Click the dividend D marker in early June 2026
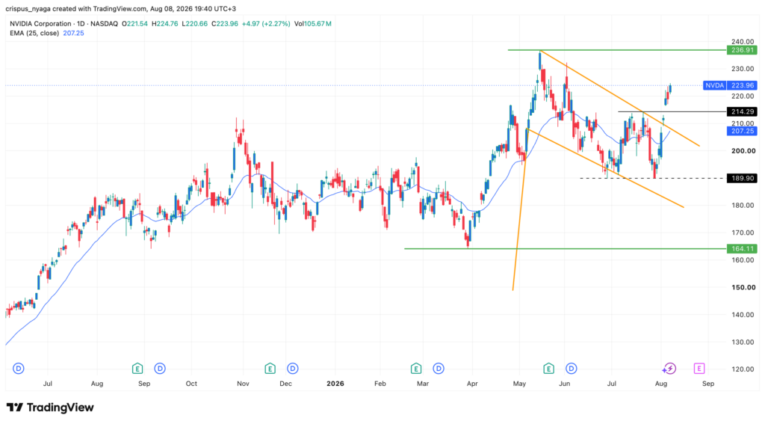This screenshot has height=424, width=765. (571, 369)
